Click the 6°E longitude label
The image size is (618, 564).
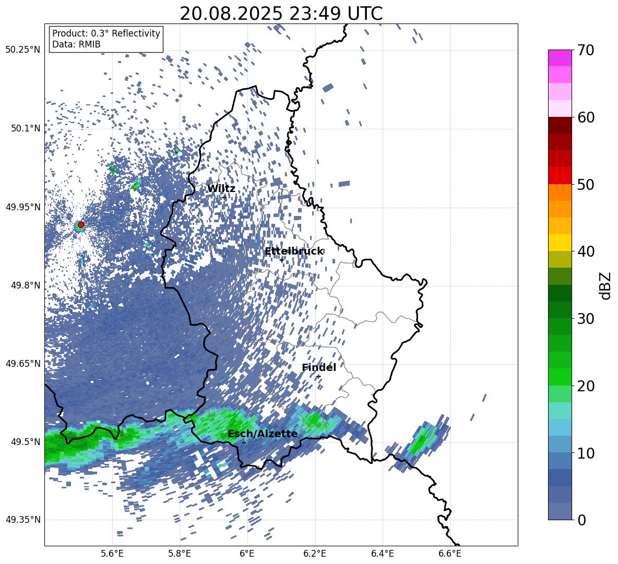click(247, 554)
